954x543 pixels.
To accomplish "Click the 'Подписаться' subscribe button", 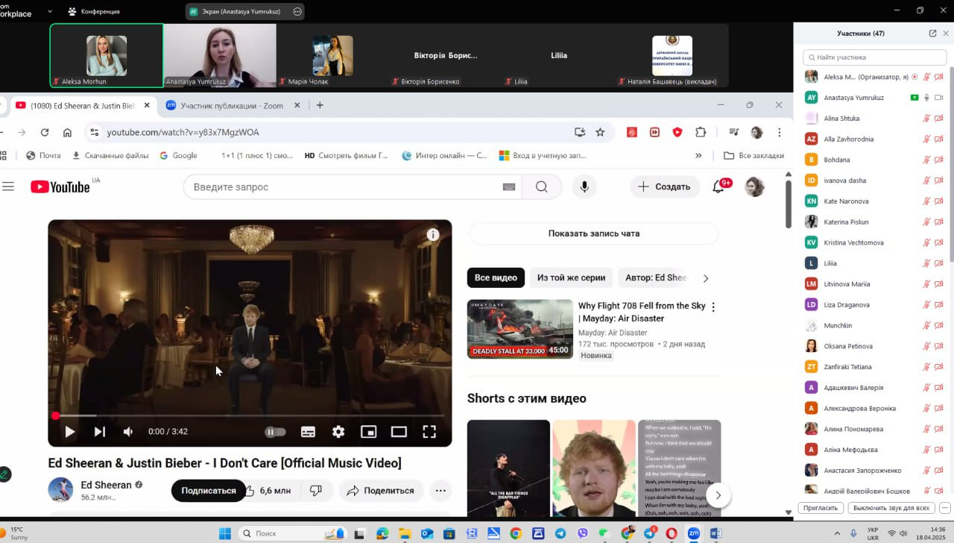I will point(209,490).
